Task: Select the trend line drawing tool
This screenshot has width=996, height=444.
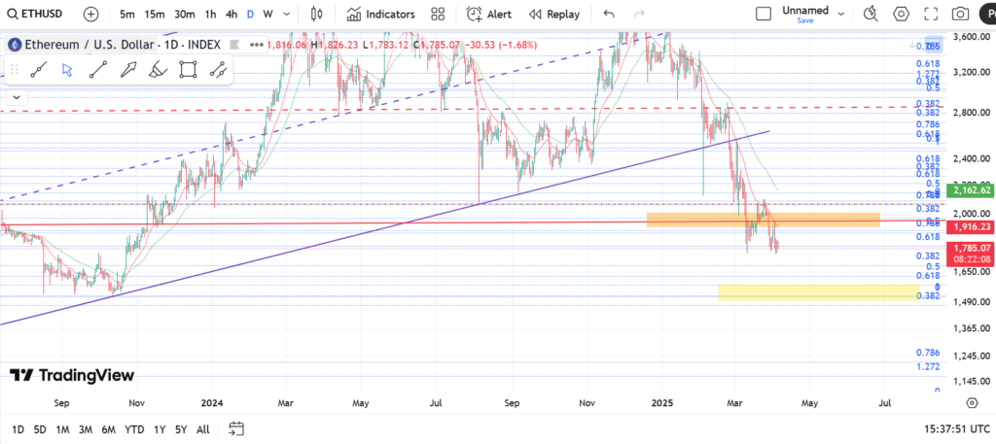Action: 97,69
